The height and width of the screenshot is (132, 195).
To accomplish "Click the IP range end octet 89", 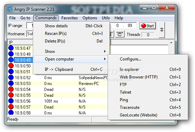I will click(x=130, y=26).
